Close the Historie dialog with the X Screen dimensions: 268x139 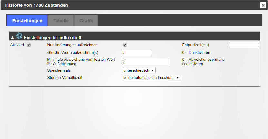click(263, 5)
